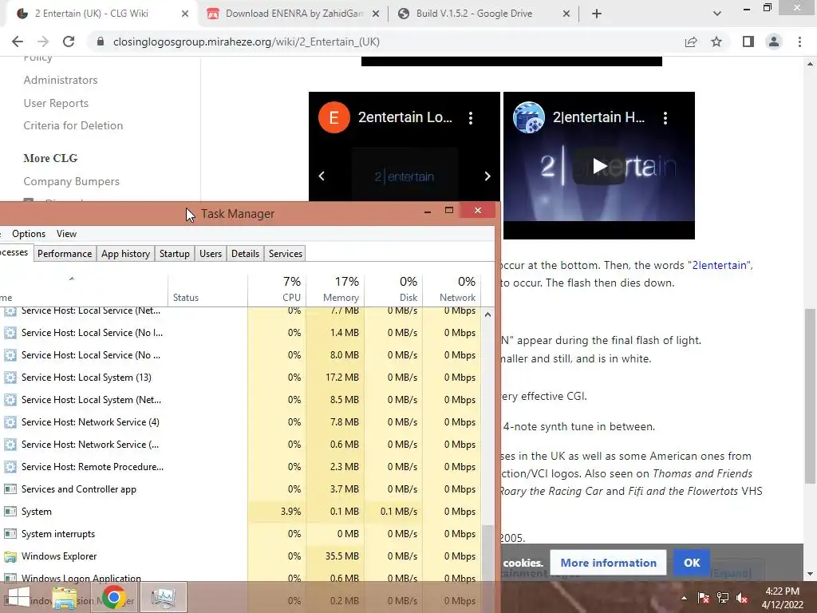Open the User Reports sidebar link

(56, 103)
